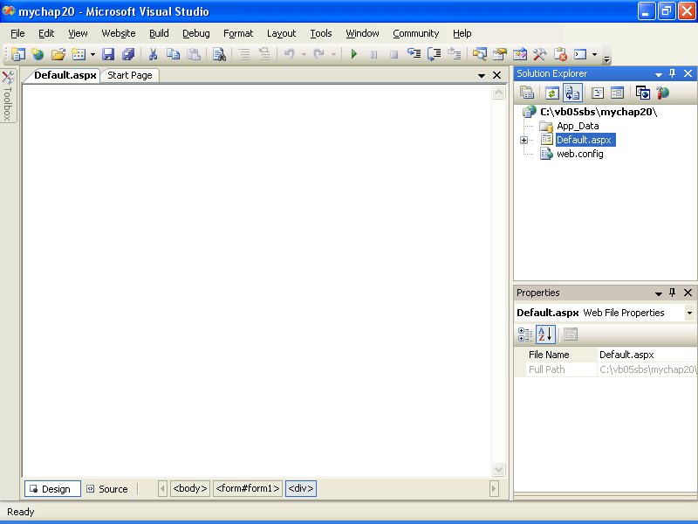Select the <body> tag navigator button

coord(189,489)
